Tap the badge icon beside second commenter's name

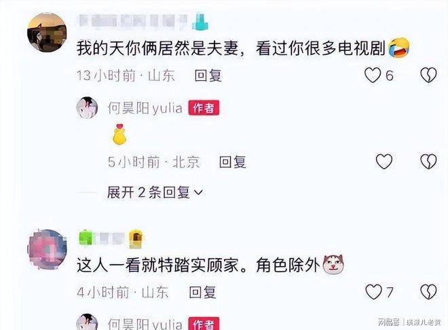(x=136, y=239)
